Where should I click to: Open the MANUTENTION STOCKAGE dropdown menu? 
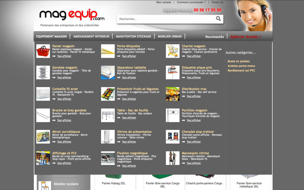(134, 36)
